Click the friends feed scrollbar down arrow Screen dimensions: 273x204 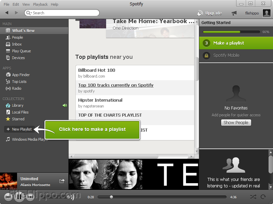pos(271,187)
